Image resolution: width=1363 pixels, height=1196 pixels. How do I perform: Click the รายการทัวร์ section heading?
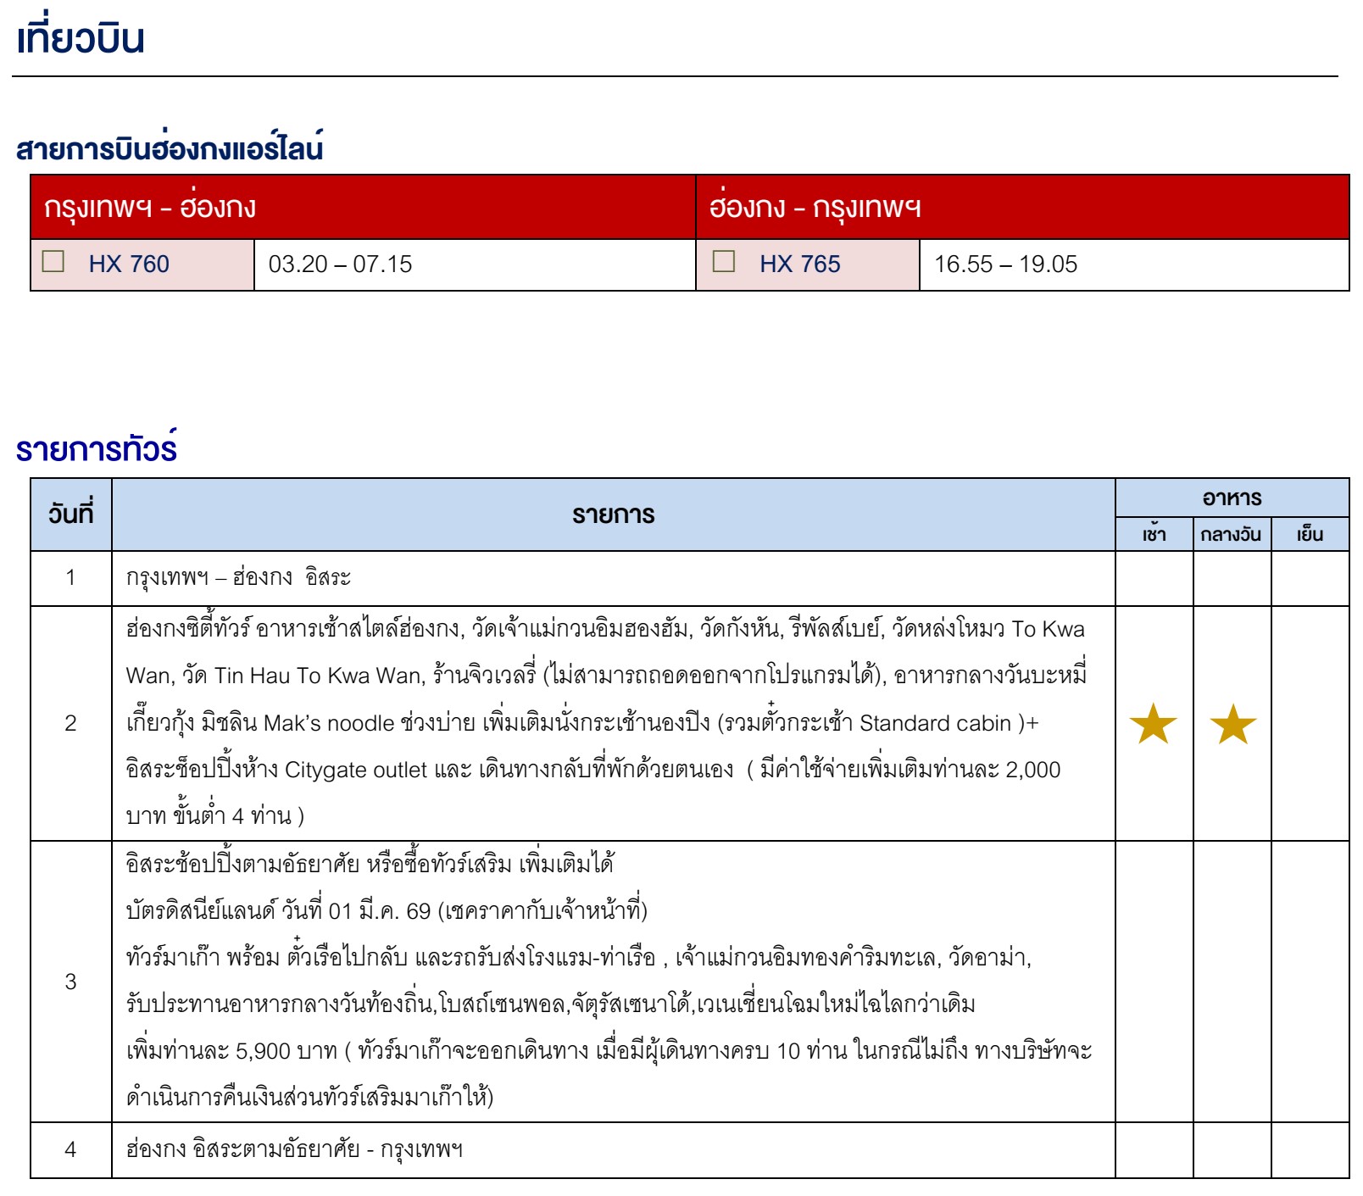point(97,448)
